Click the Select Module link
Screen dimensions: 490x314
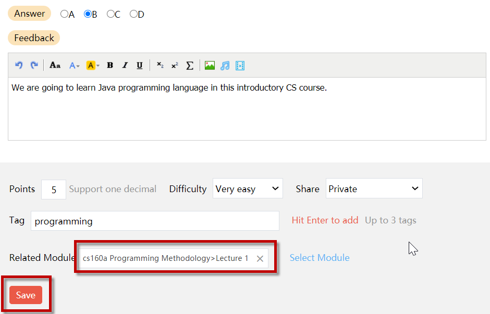[x=320, y=258]
